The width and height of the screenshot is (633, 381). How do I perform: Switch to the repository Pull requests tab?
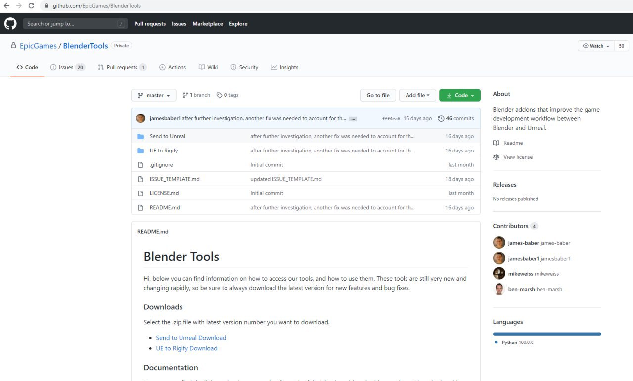coord(122,67)
